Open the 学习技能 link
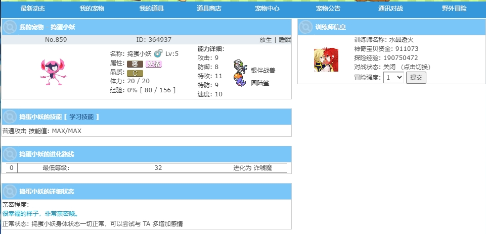Viewport: 486px width, 234px height. [81, 117]
